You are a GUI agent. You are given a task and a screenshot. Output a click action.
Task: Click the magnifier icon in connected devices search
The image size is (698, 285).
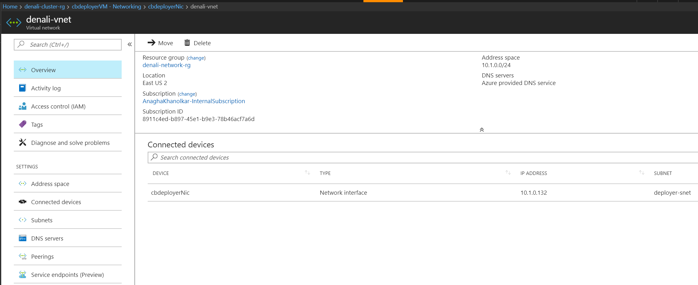(x=154, y=157)
